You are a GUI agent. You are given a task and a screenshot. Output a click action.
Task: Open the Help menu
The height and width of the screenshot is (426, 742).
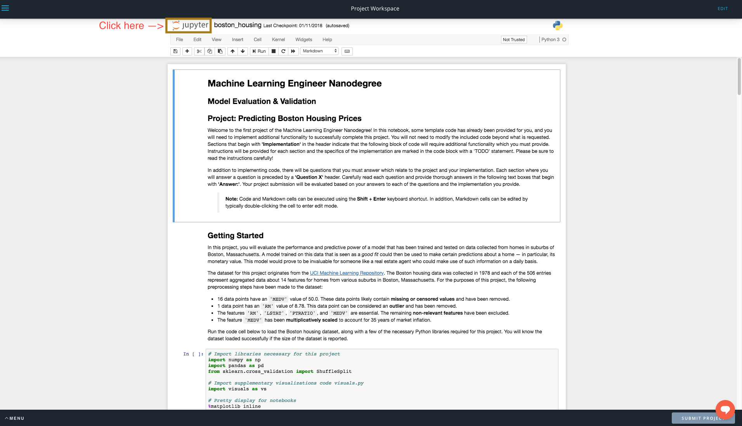tap(327, 40)
